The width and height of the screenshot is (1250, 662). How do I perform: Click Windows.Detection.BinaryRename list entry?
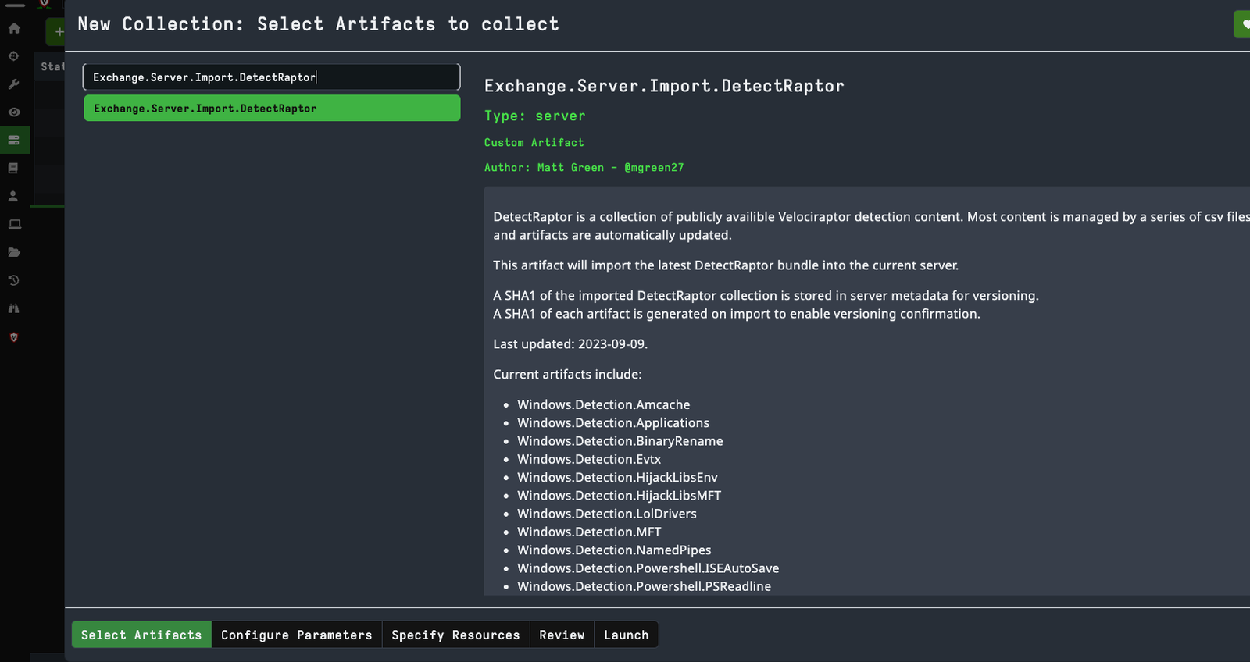[620, 441]
